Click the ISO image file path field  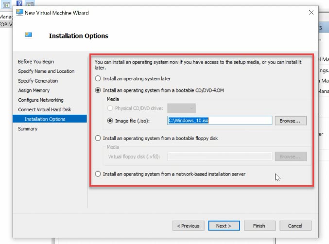(x=220, y=121)
